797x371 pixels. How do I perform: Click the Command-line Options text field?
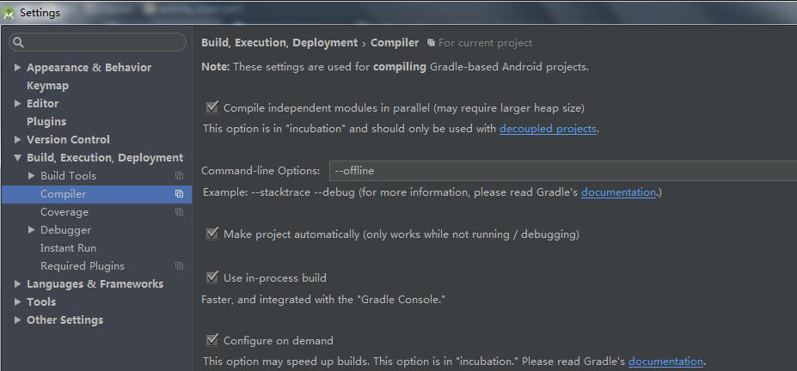[x=559, y=171]
